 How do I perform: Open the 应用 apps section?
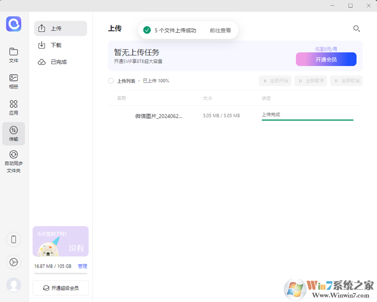tap(14, 108)
